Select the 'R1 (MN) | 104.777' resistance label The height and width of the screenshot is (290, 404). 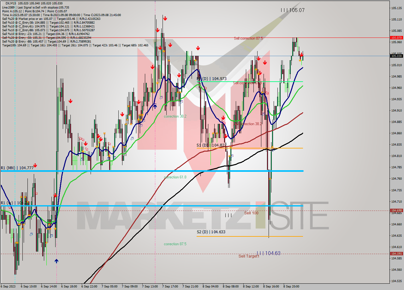click(17, 168)
